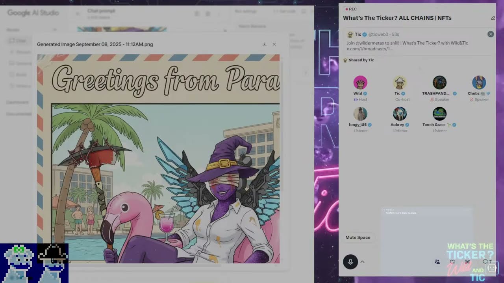Image resolution: width=504 pixels, height=283 pixels.
Task: Click the Mute Space button
Action: [358, 237]
